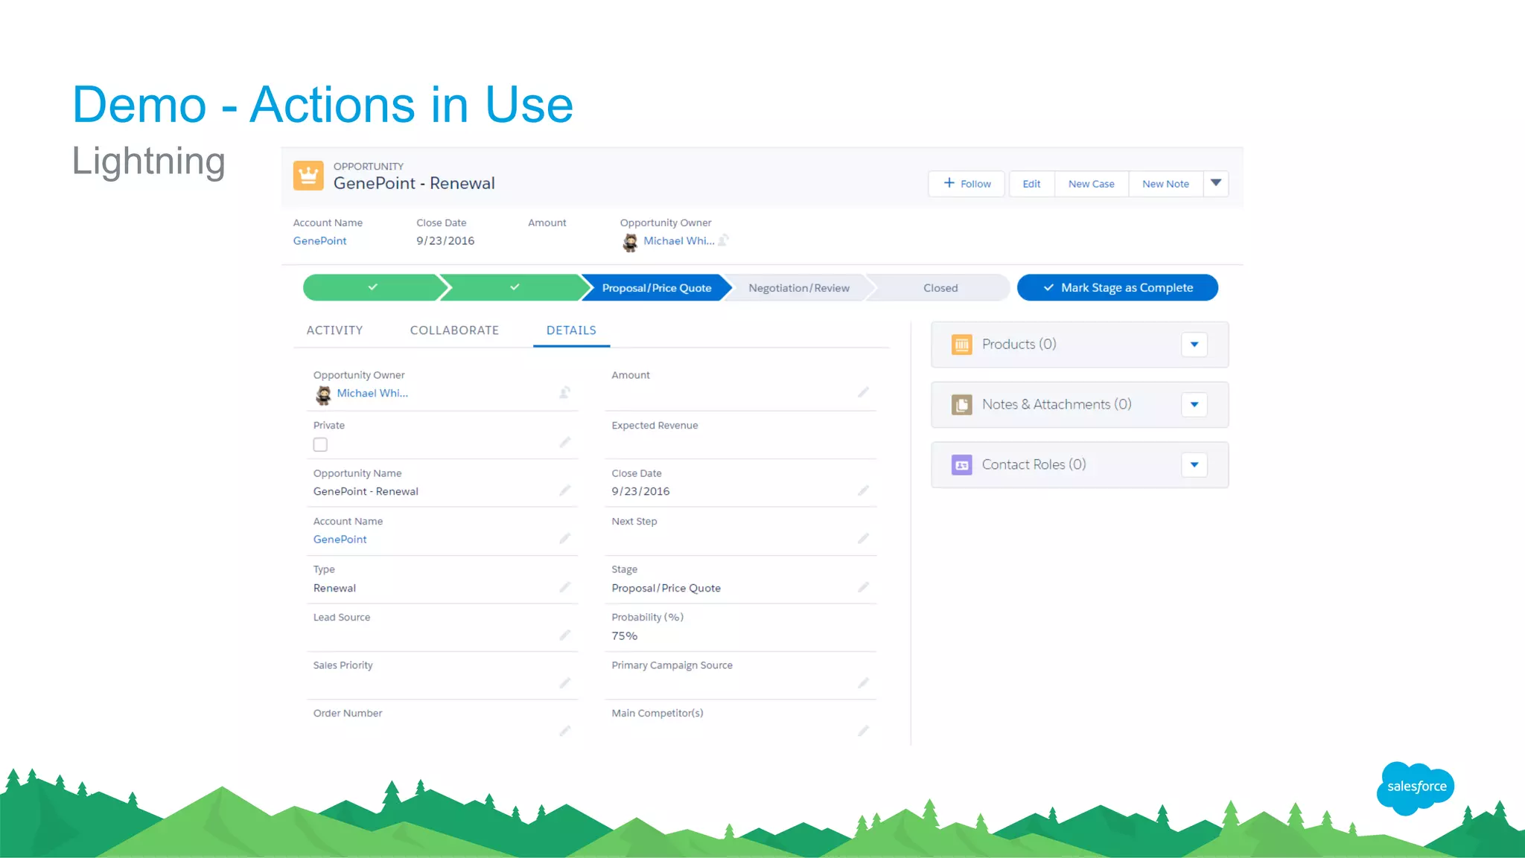The image size is (1525, 858).
Task: Edit Type field pencil icon
Action: click(565, 587)
